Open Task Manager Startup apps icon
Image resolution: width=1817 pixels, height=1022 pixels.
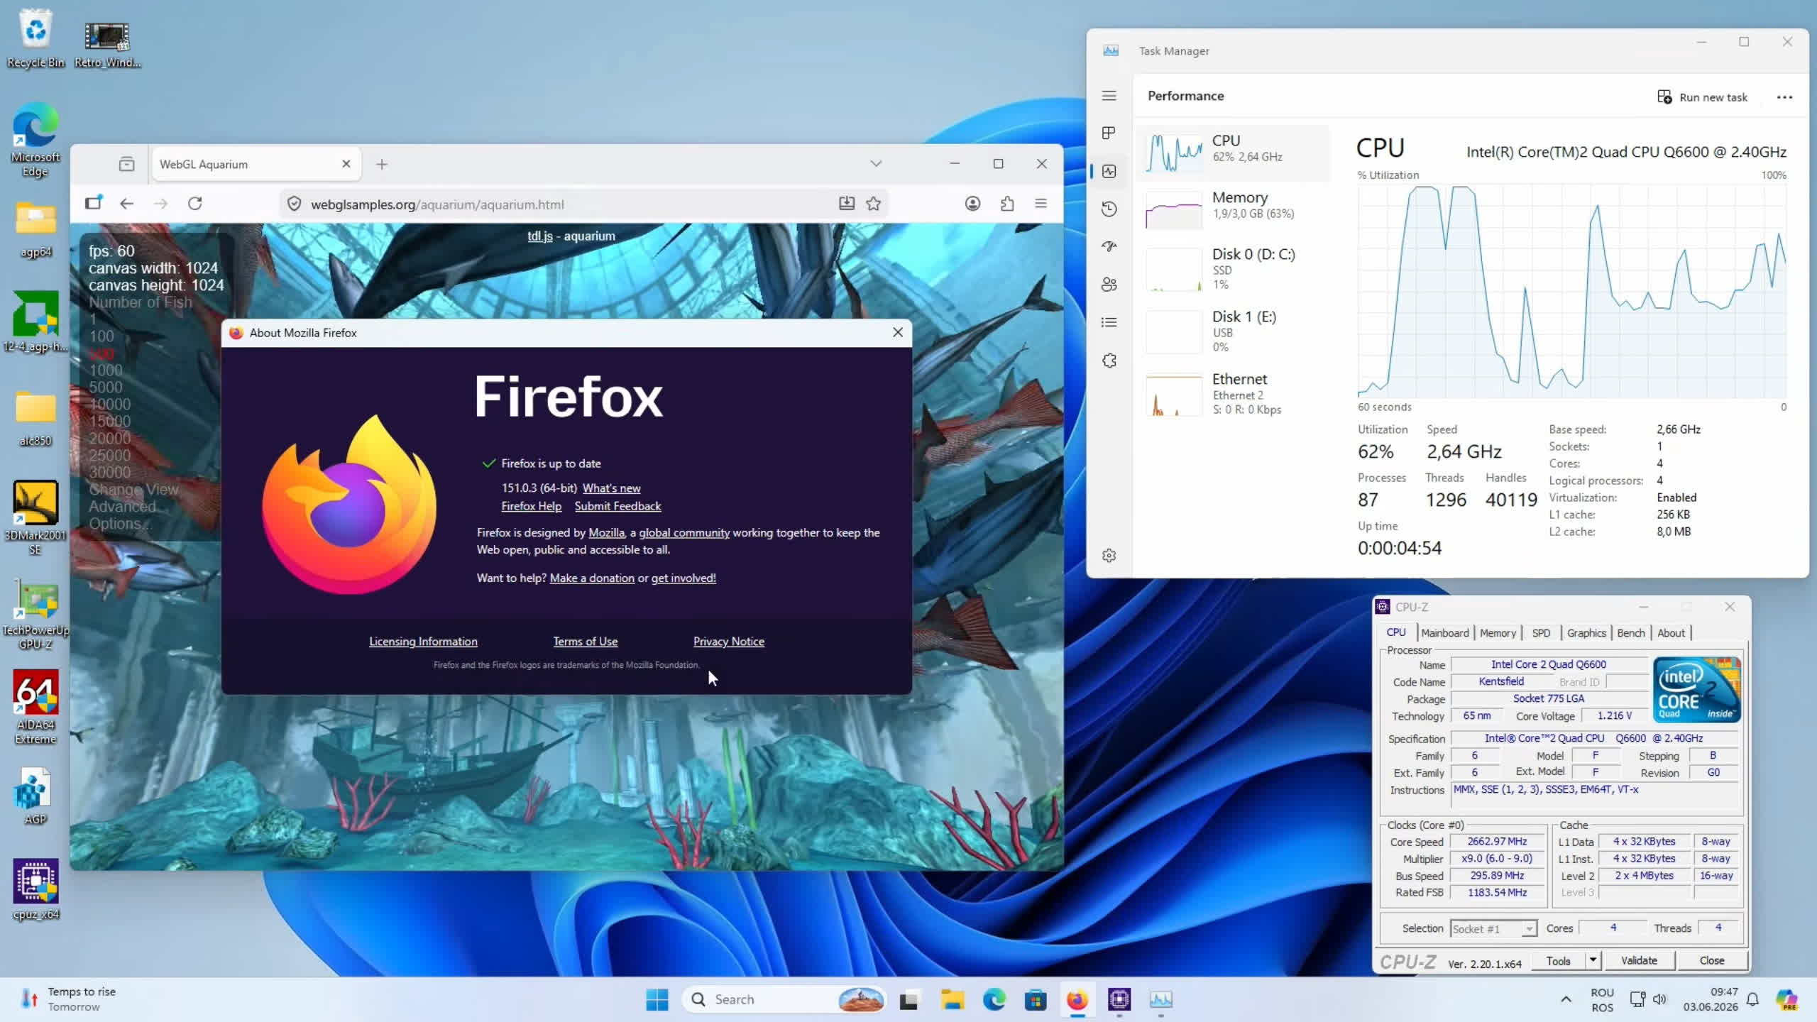tap(1109, 246)
